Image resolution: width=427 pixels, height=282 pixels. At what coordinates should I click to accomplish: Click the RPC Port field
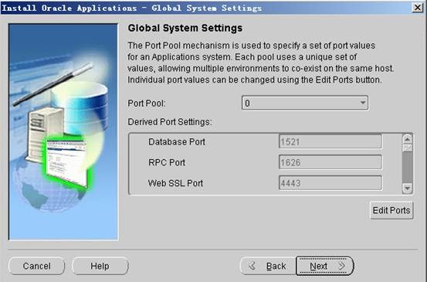(x=330, y=162)
